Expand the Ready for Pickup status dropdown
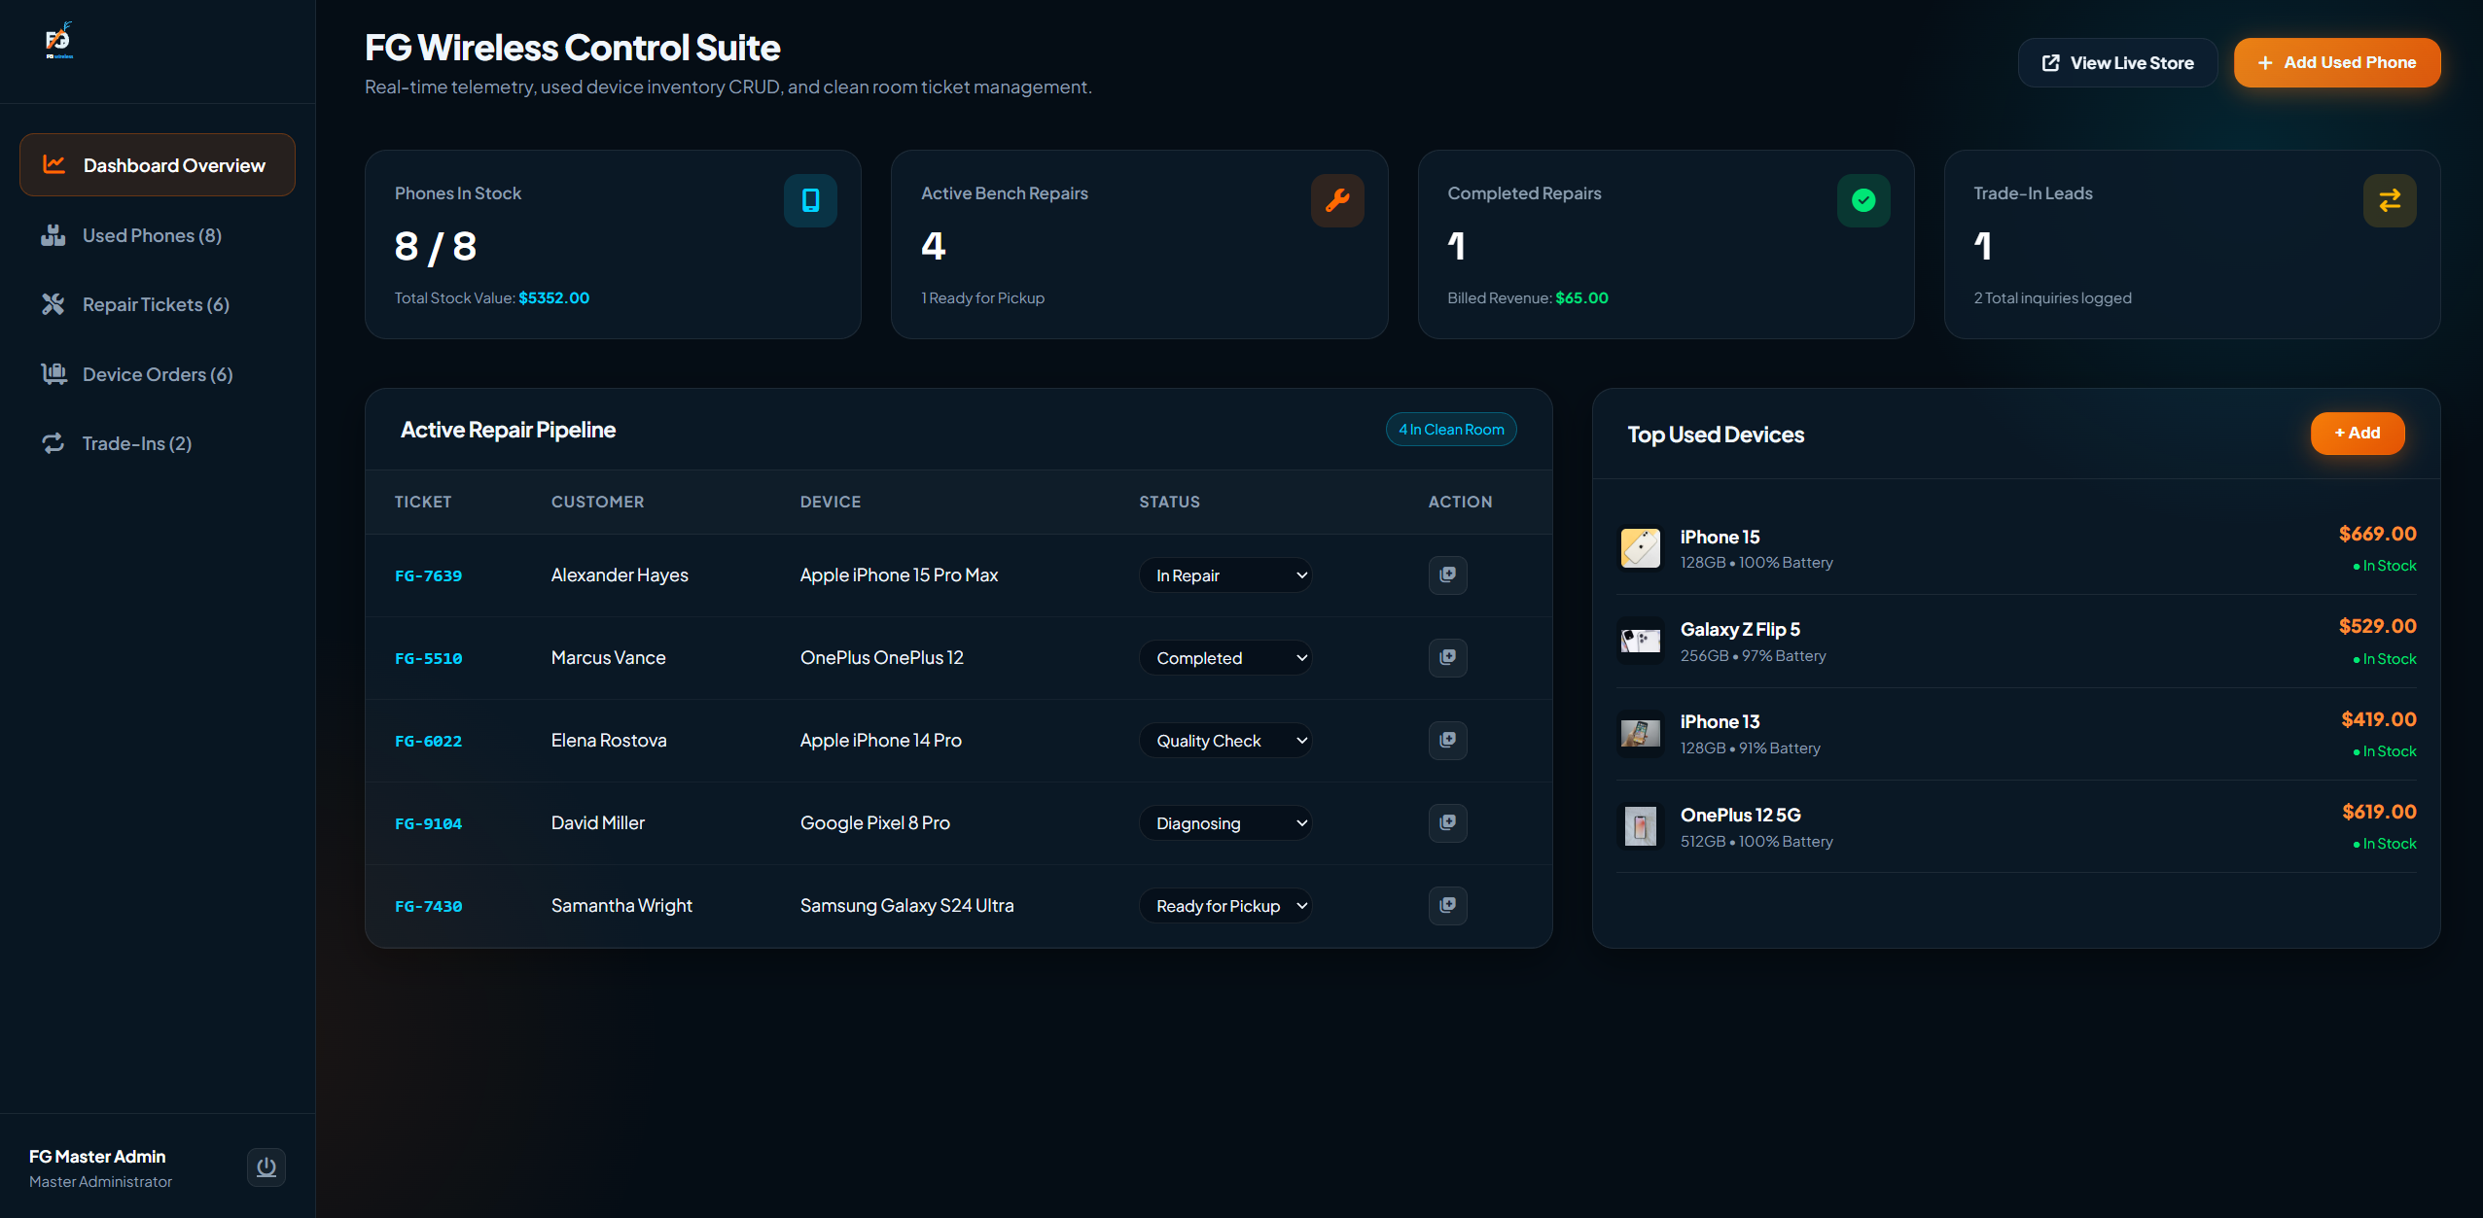 tap(1225, 906)
